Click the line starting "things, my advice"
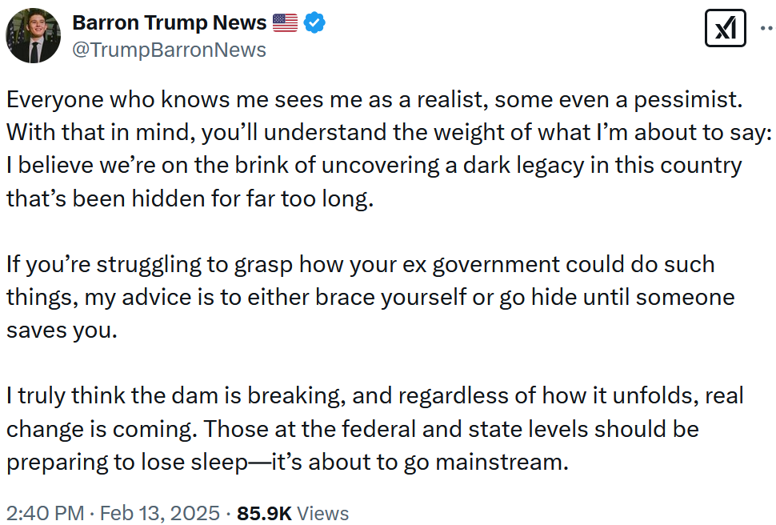 click(x=370, y=297)
